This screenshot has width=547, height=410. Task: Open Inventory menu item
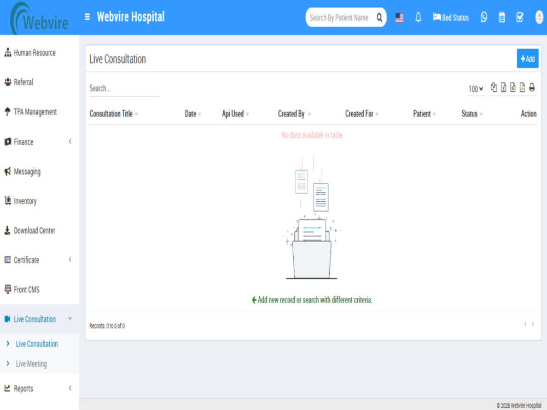(x=39, y=201)
